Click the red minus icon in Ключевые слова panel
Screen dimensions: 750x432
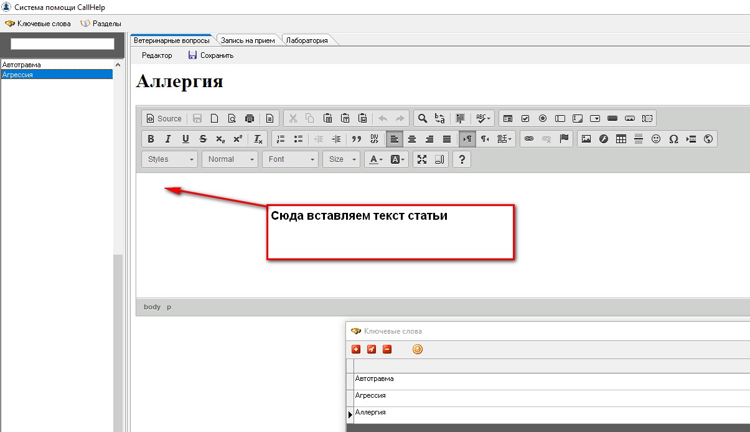pos(387,349)
